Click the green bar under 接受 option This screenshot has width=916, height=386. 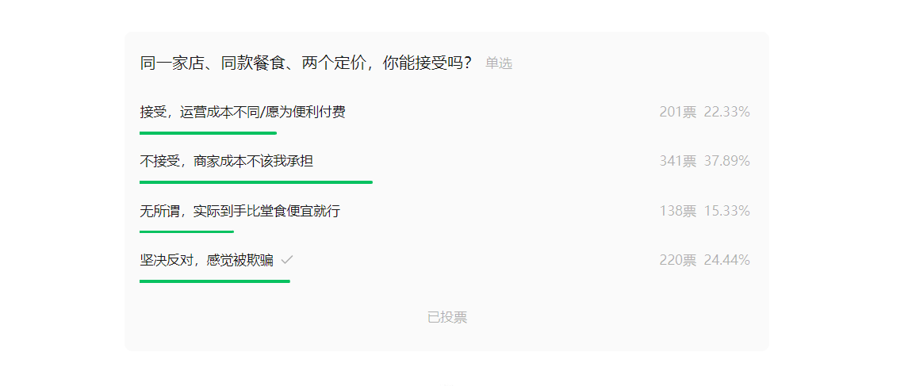(x=208, y=133)
